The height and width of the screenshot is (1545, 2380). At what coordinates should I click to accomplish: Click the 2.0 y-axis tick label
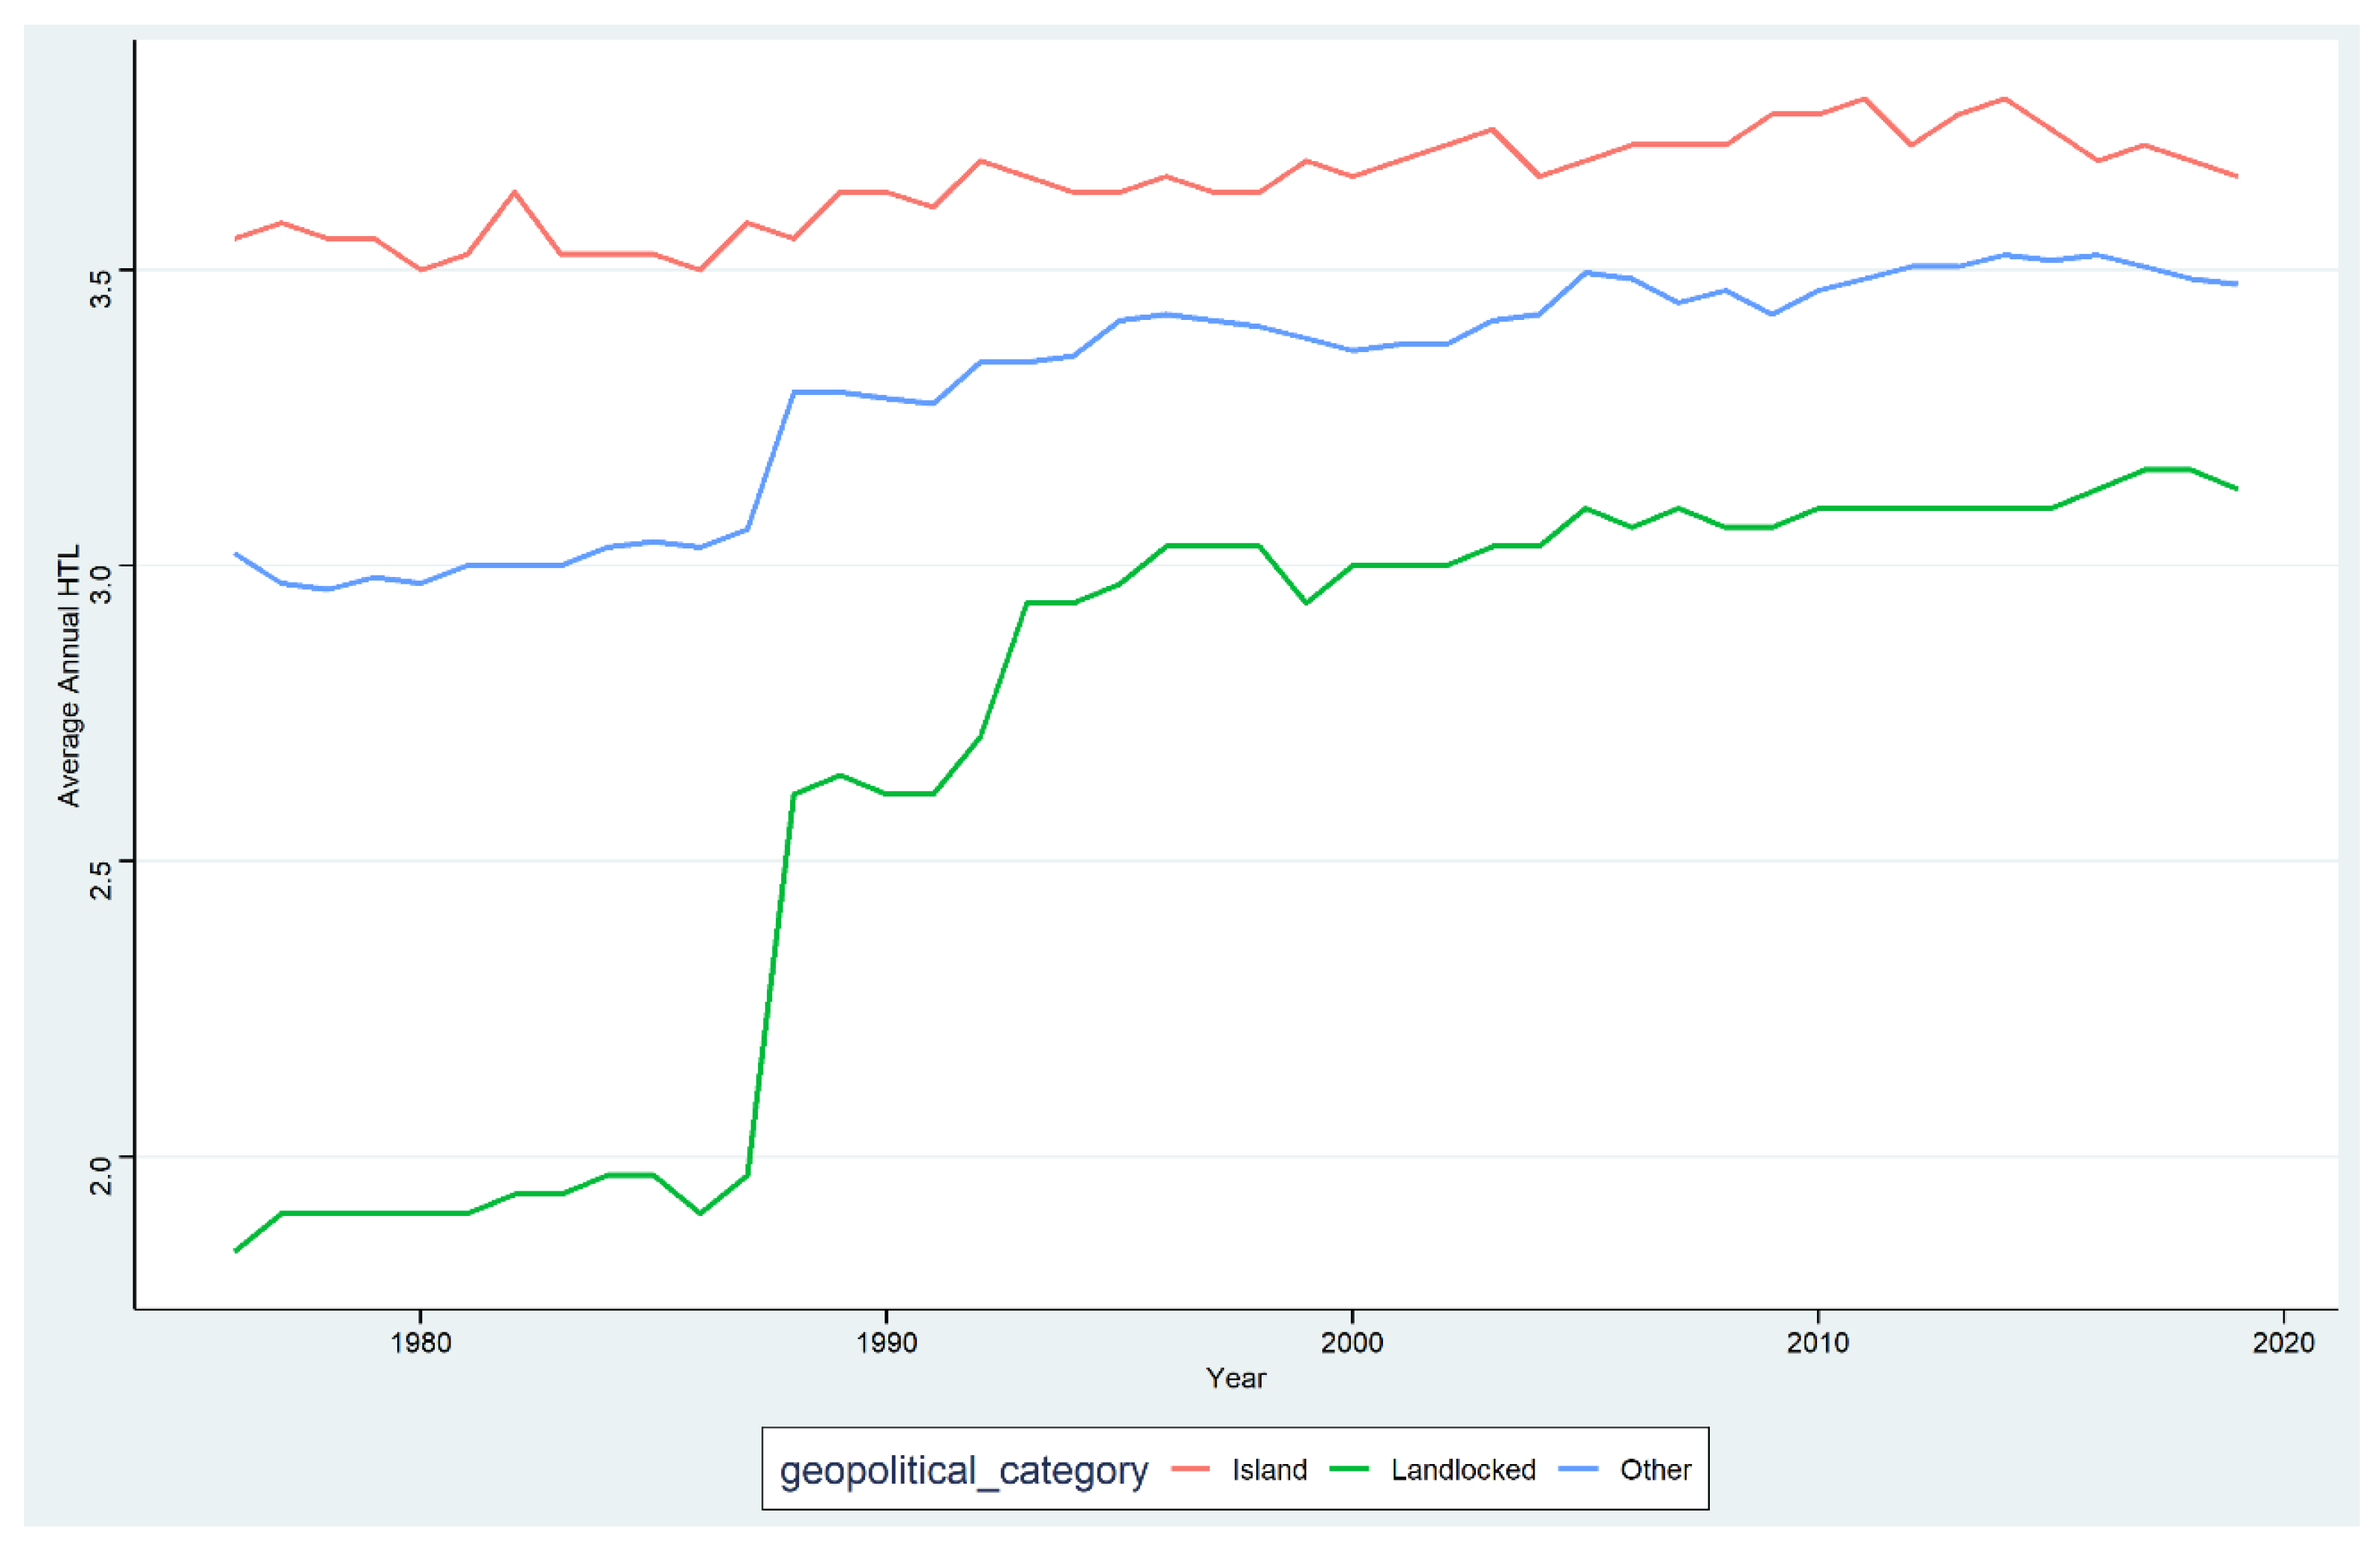click(100, 1173)
